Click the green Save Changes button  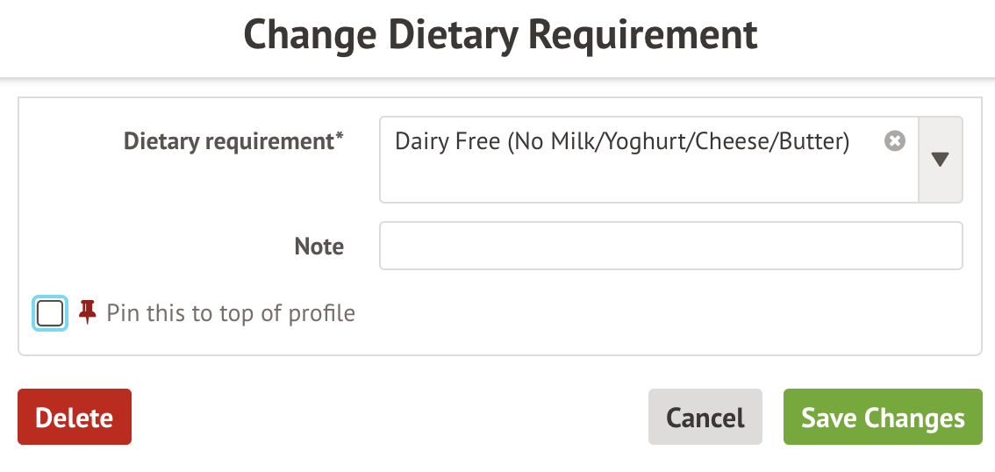(x=883, y=418)
